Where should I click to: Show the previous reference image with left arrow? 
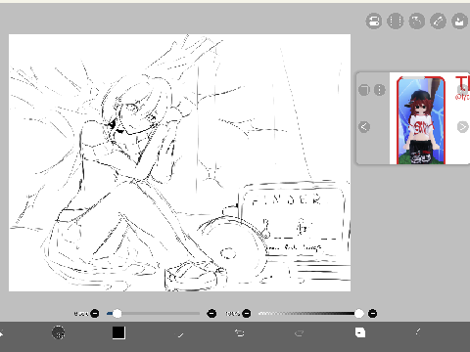point(364,126)
